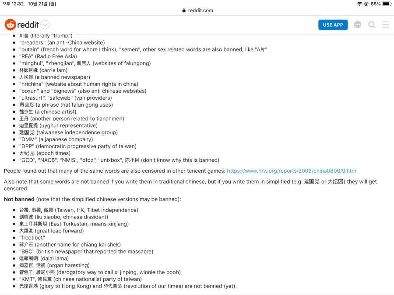394x295 pixels.
Task: Tap the search magnifier icon
Action: (x=372, y=25)
